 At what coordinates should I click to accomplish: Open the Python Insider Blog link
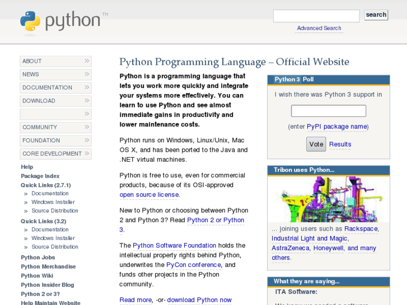[x=48, y=285]
